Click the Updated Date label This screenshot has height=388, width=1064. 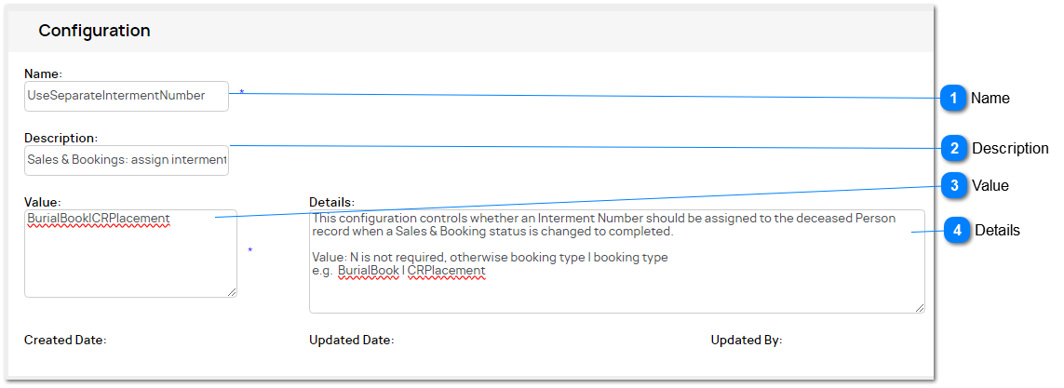[x=352, y=340]
